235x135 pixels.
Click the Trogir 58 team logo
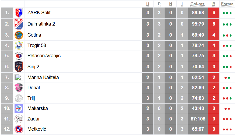[x=19, y=45]
